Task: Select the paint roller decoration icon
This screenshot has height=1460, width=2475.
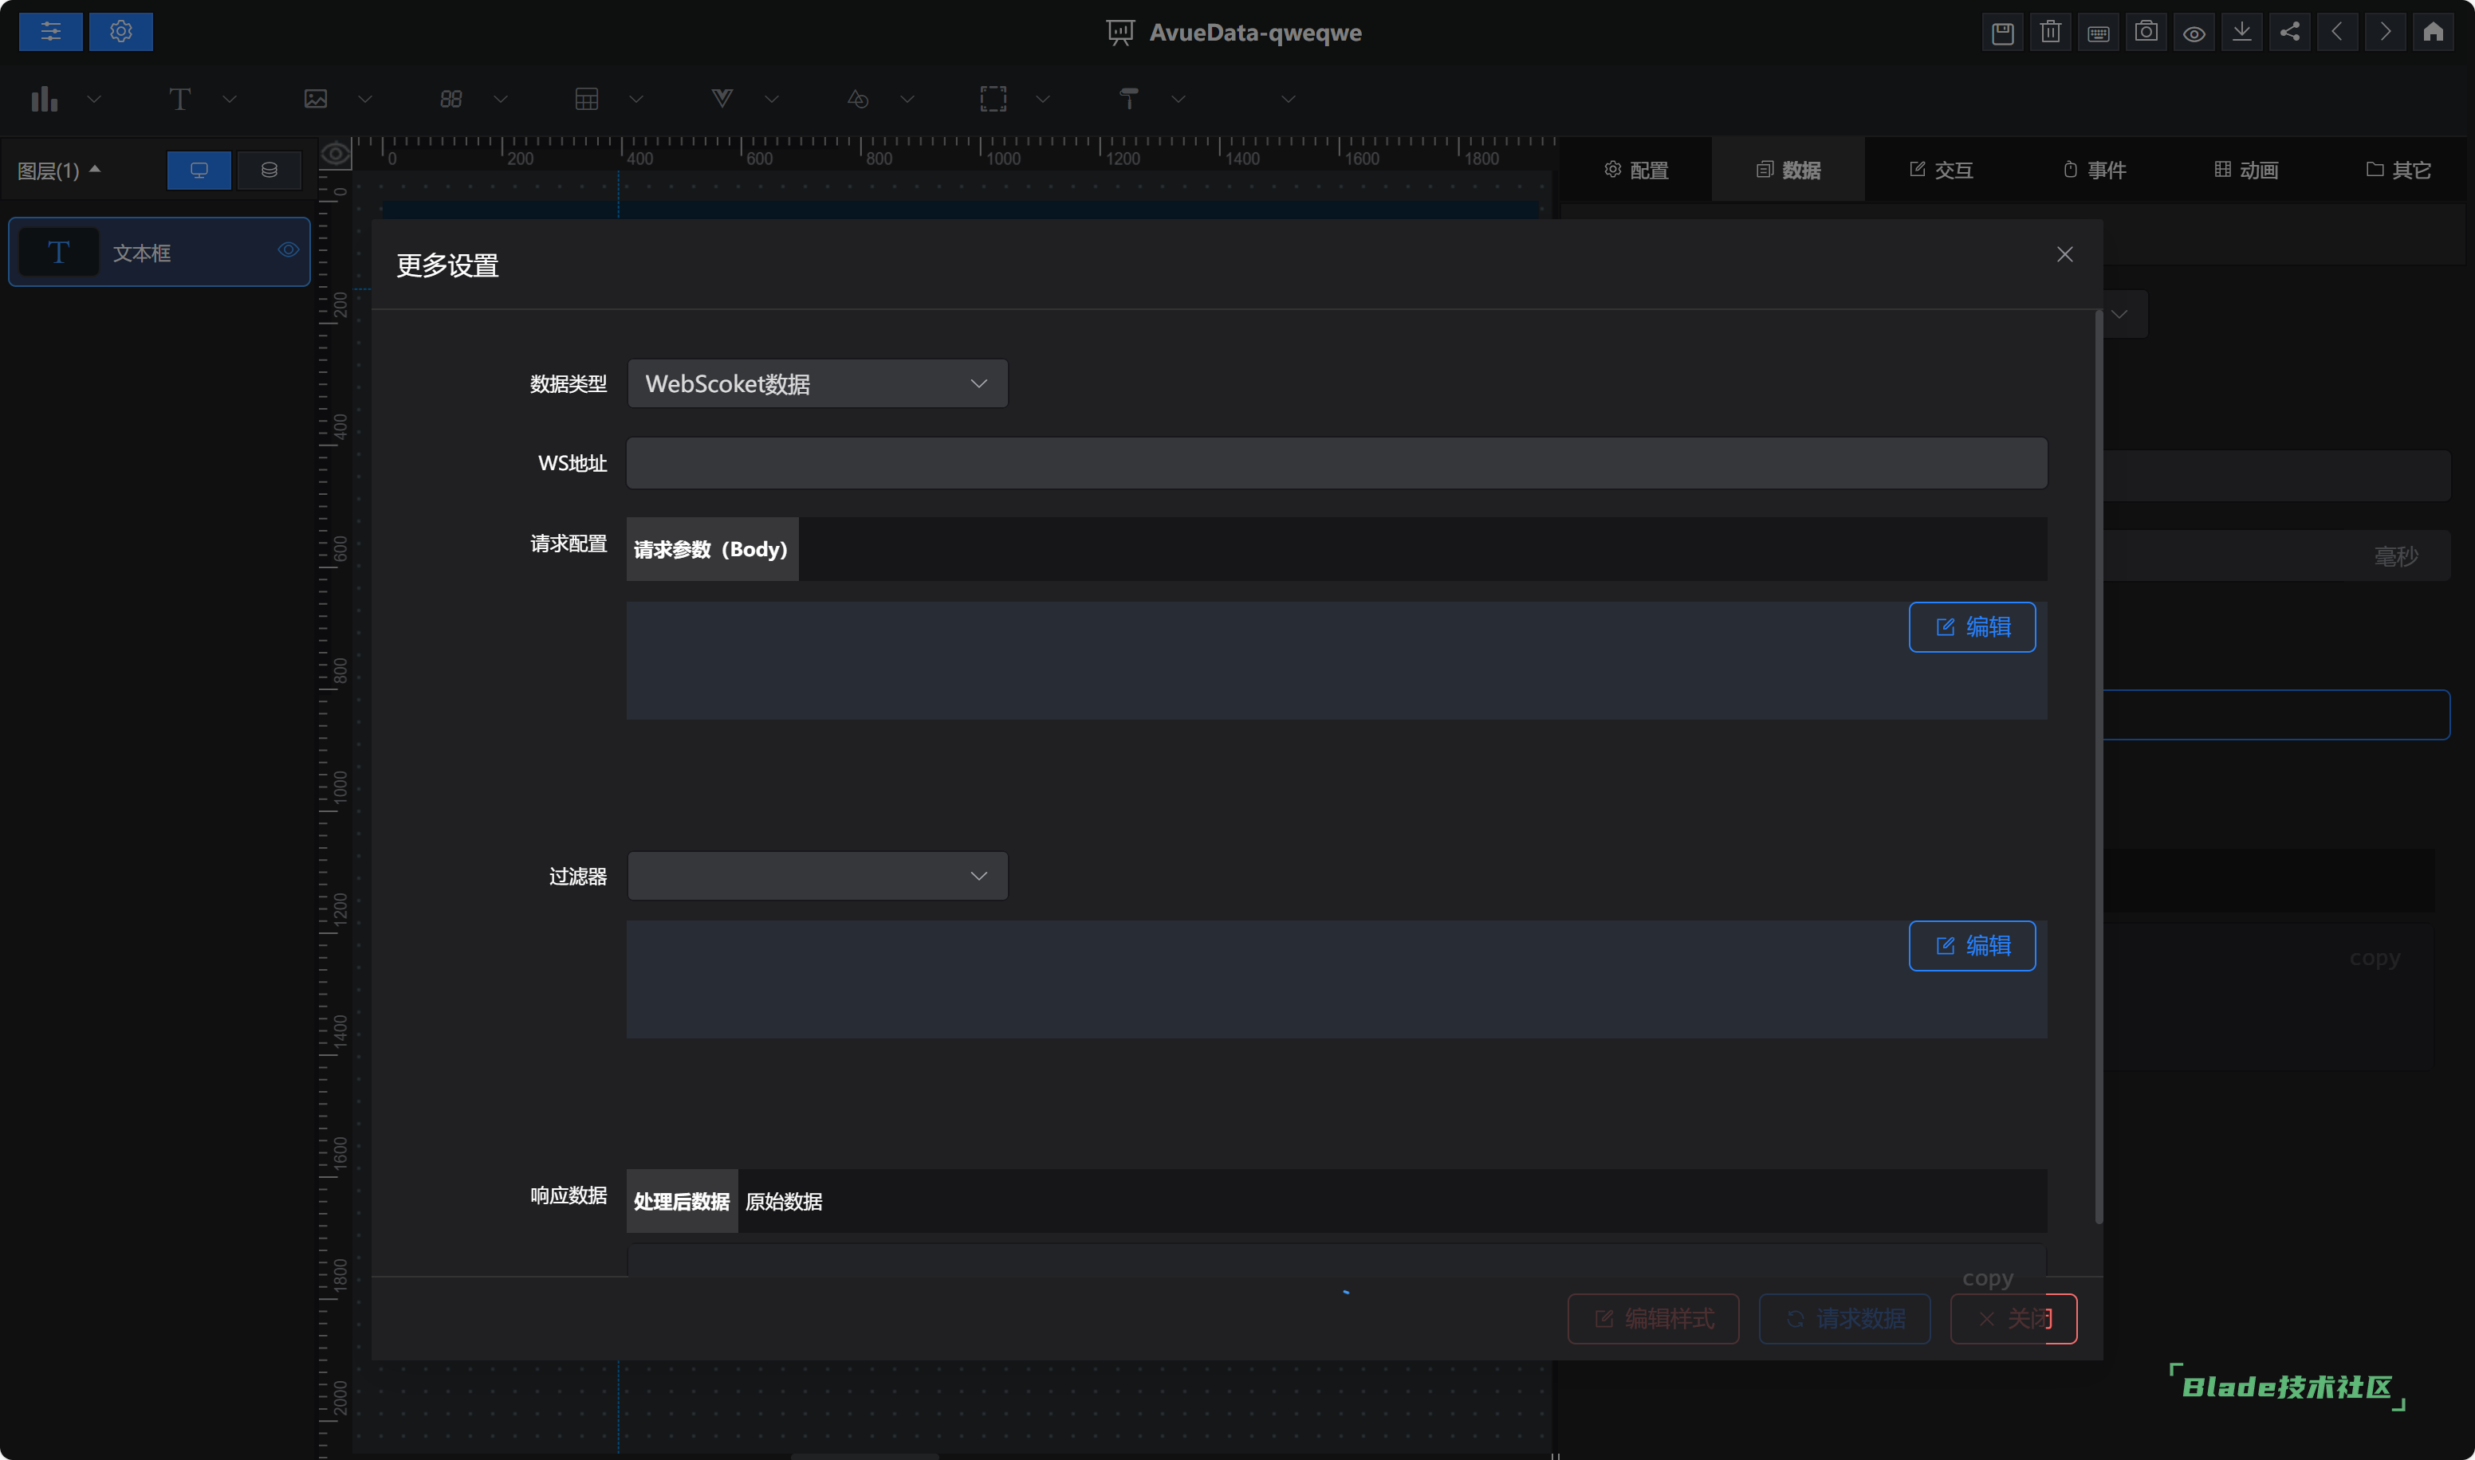Action: pyautogui.click(x=1129, y=98)
